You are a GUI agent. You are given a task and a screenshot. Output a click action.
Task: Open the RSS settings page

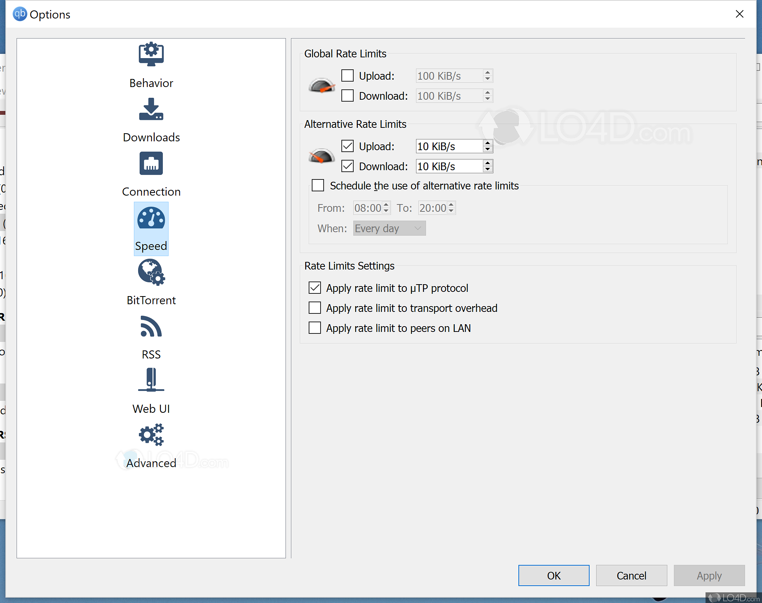coord(151,327)
